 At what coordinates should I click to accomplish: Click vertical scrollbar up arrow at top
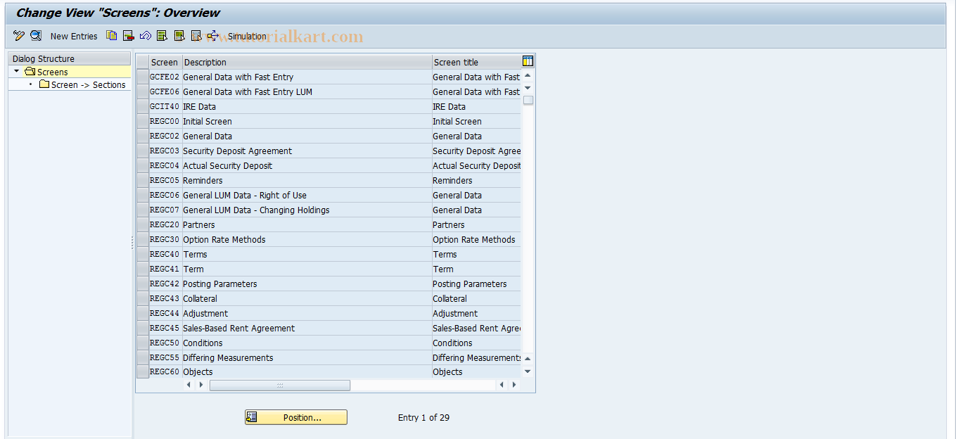tap(528, 76)
